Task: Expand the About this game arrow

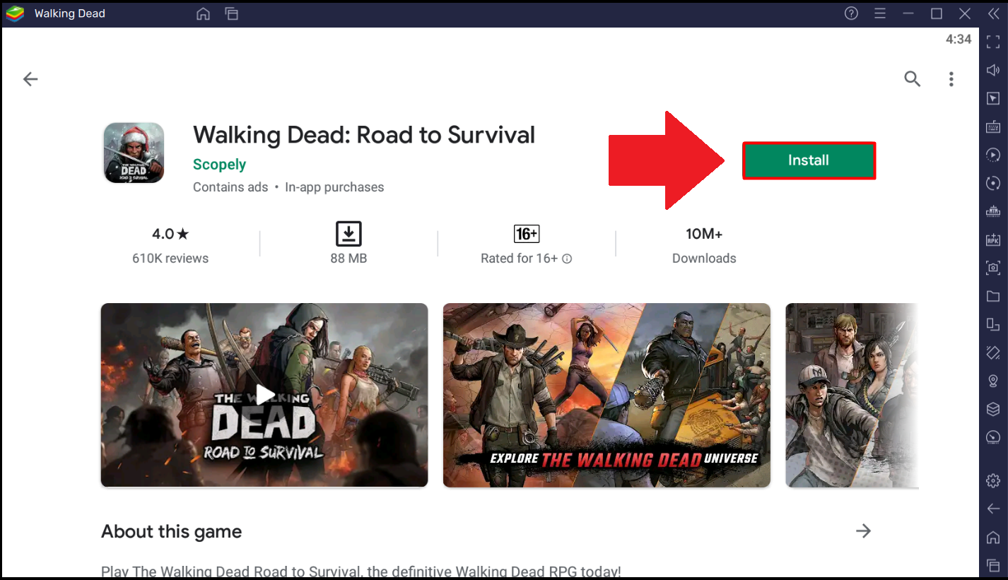Action: [x=863, y=531]
